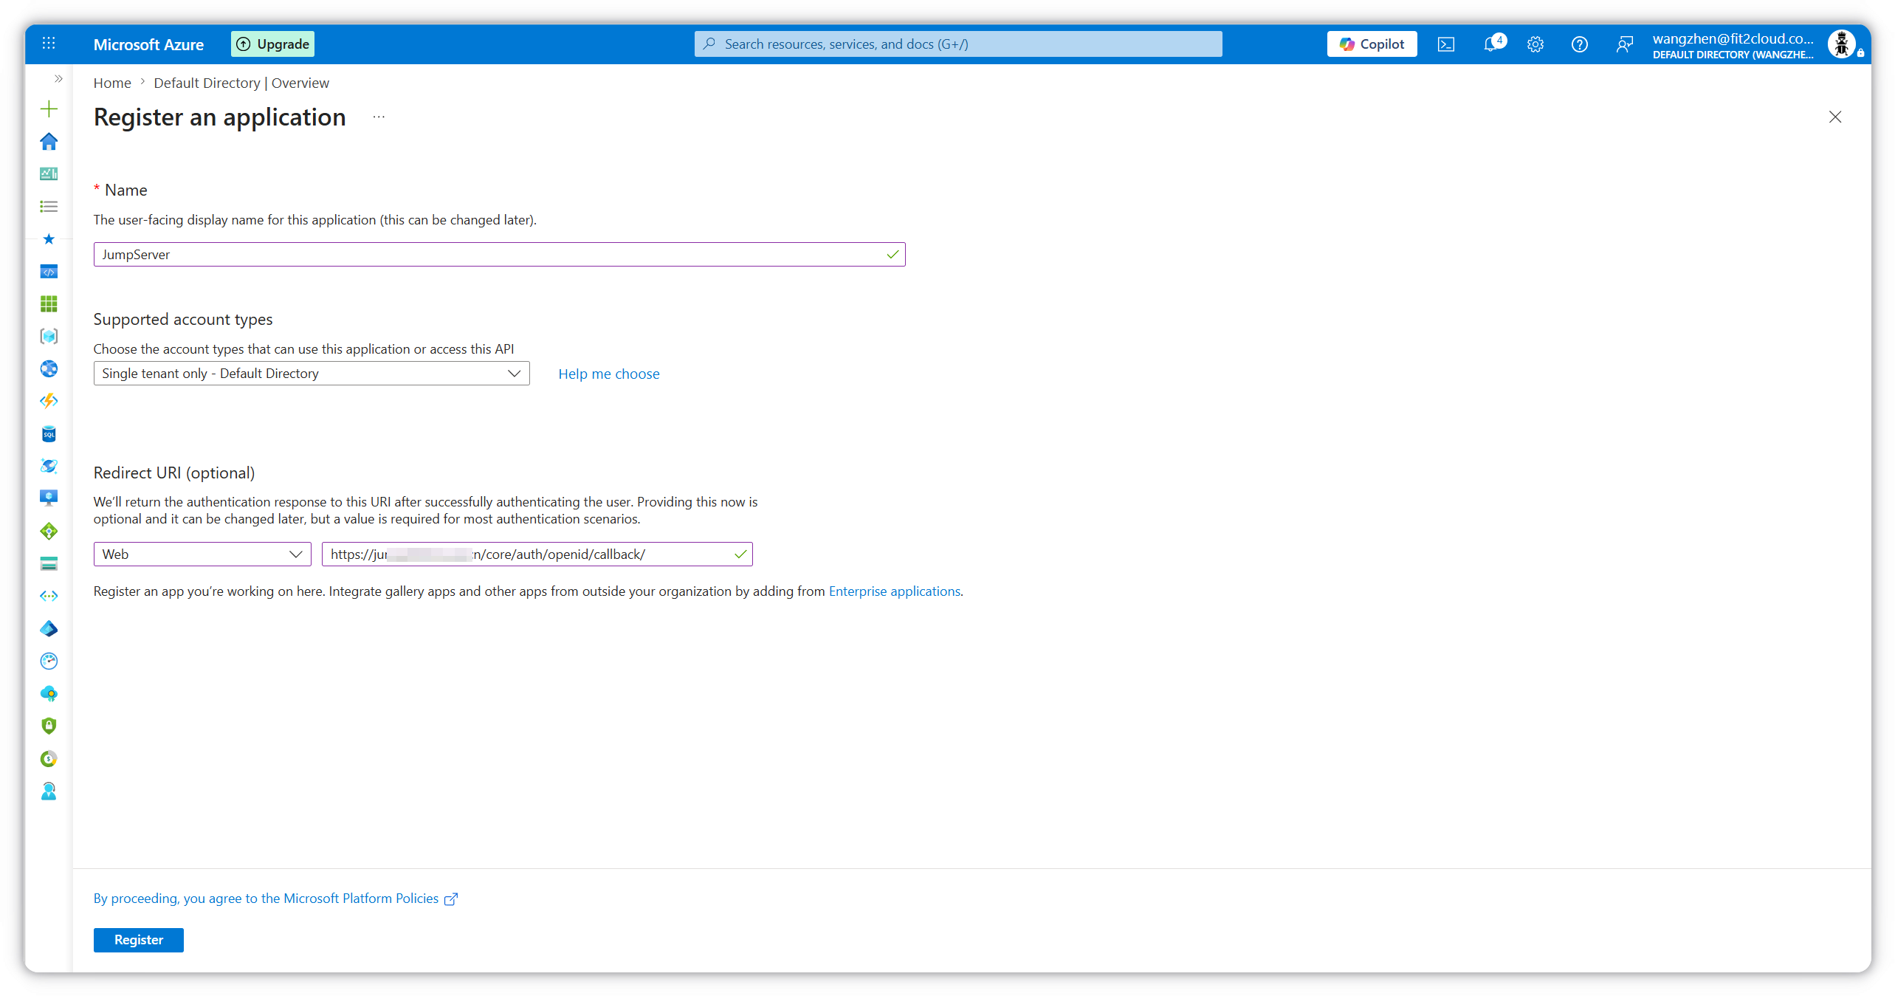The height and width of the screenshot is (996, 1895).
Task: Click the Register button
Action: [139, 940]
